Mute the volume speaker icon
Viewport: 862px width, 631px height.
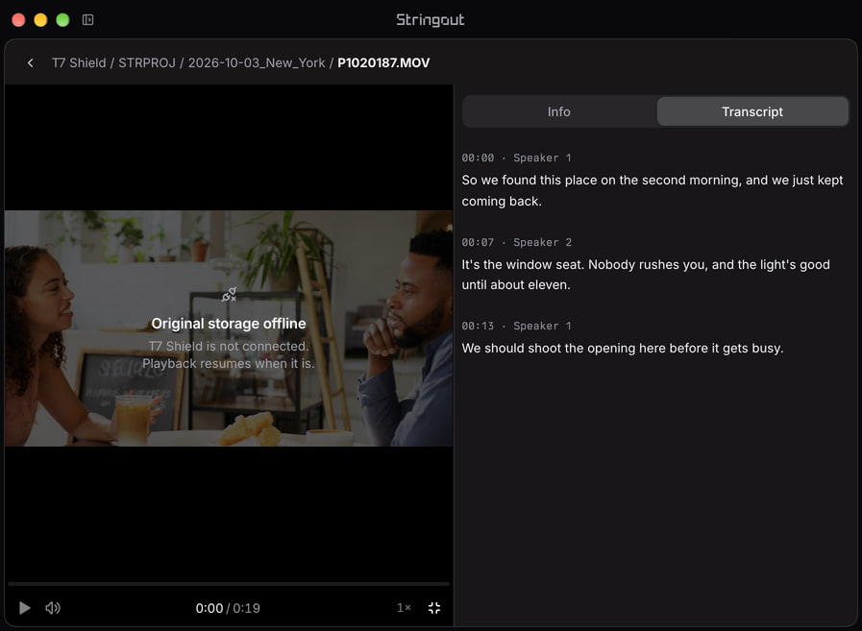pyautogui.click(x=53, y=608)
